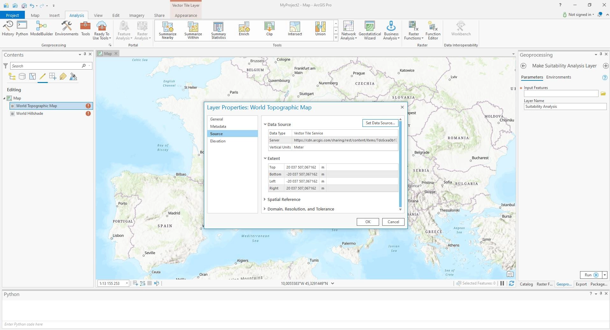The width and height of the screenshot is (610, 330).
Task: Refresh the map view
Action: [512, 283]
